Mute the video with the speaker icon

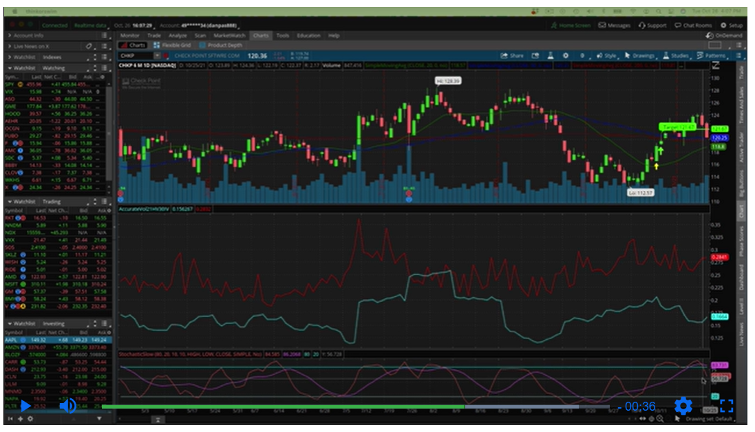tap(67, 407)
